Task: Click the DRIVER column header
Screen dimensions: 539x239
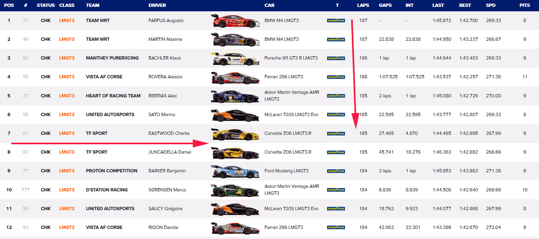Action: (x=157, y=5)
